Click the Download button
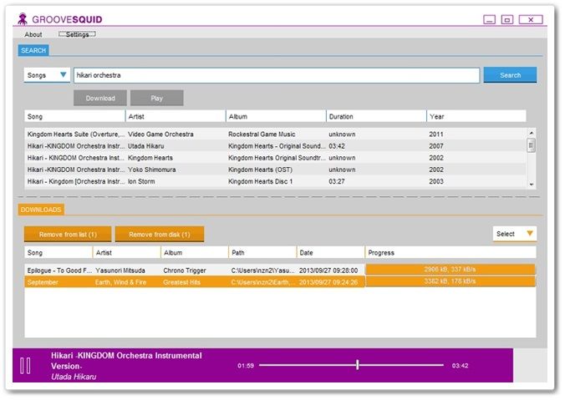 [x=100, y=98]
